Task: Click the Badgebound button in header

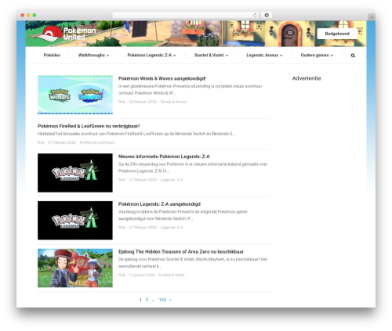Action: [x=337, y=34]
